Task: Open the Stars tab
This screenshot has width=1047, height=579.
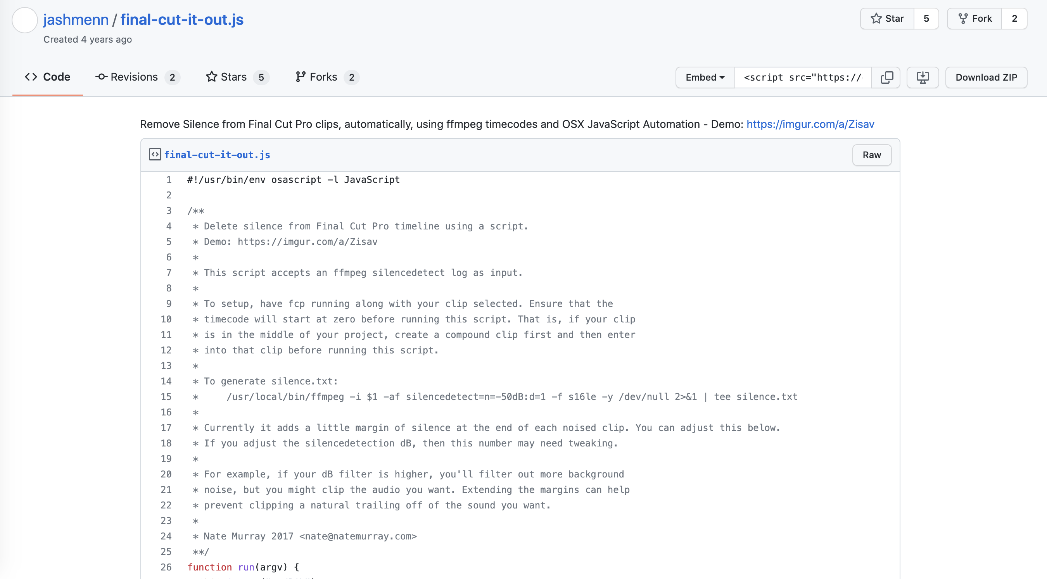Action: (237, 77)
